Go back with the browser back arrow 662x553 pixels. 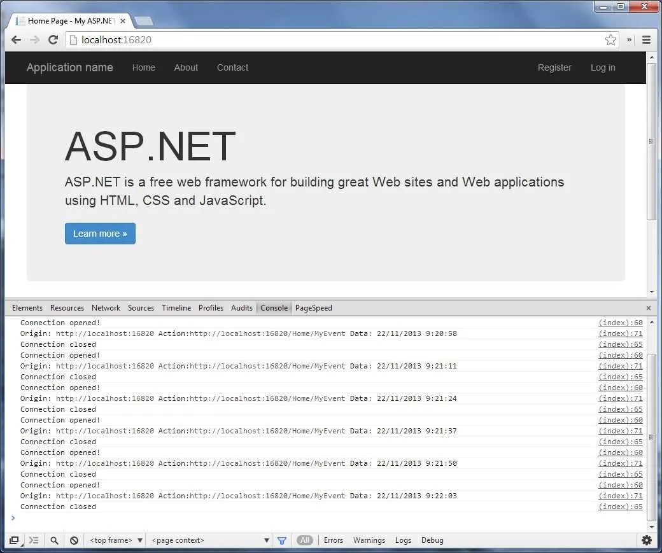pos(16,39)
